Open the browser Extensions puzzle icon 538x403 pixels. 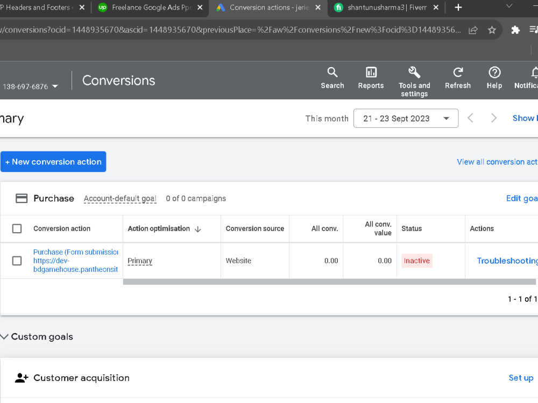coord(515,30)
